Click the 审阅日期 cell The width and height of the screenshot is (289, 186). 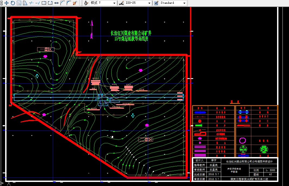(199, 179)
